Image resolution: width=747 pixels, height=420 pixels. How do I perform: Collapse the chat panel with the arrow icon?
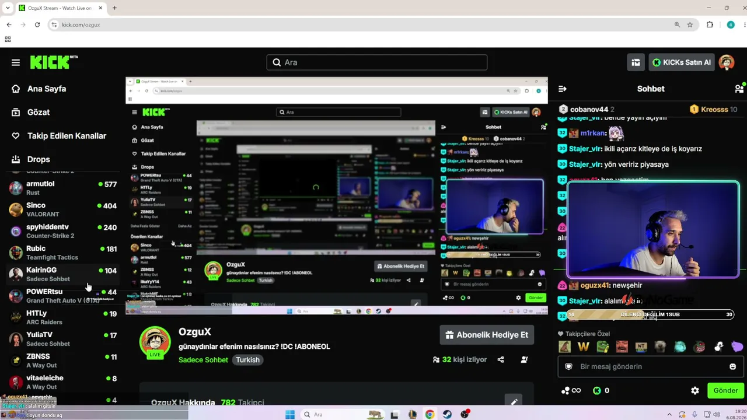563,89
